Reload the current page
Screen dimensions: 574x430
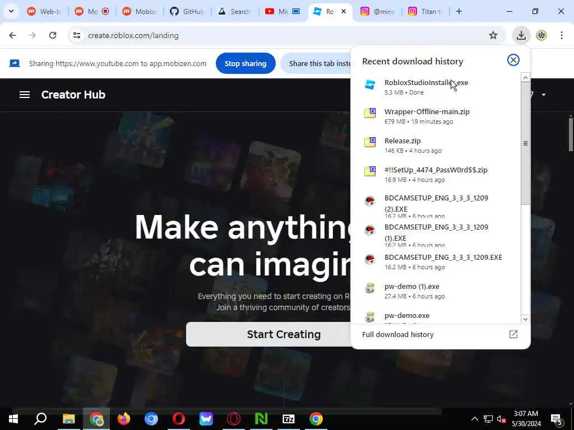tap(53, 35)
